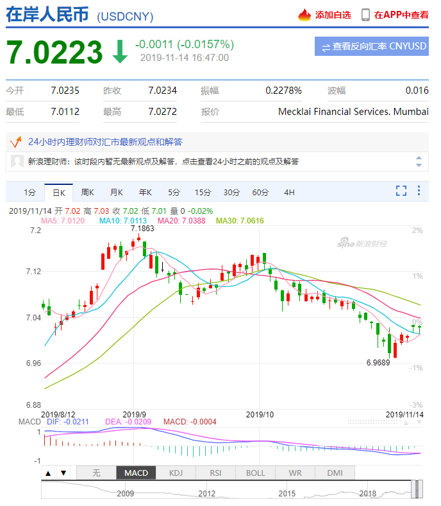Turn off indicators with 无 option
The width and height of the screenshot is (441, 506).
(96, 473)
